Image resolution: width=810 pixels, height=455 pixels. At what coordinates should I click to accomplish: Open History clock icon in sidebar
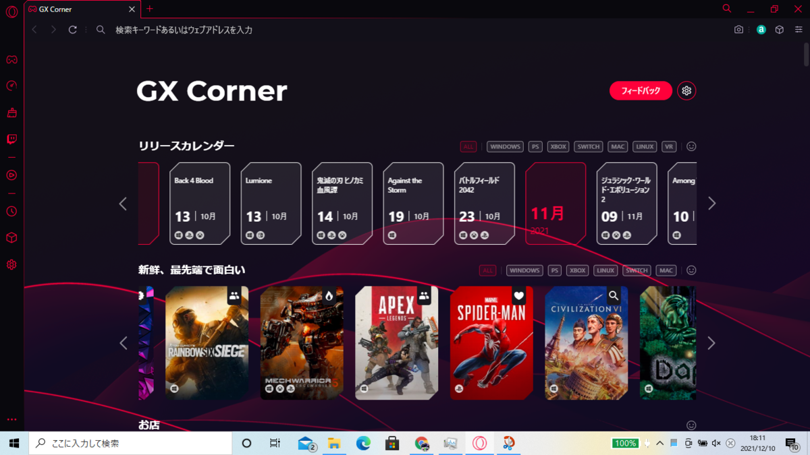(11, 211)
